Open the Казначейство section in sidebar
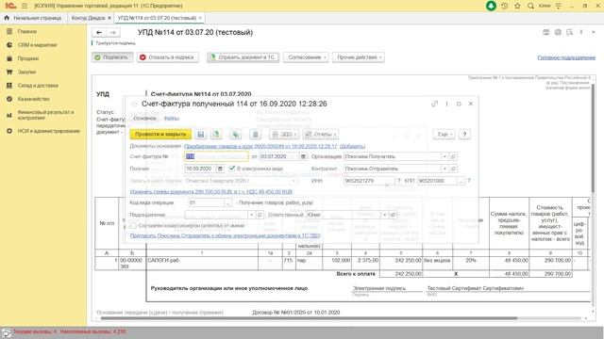This screenshot has width=604, height=339. coord(34,99)
